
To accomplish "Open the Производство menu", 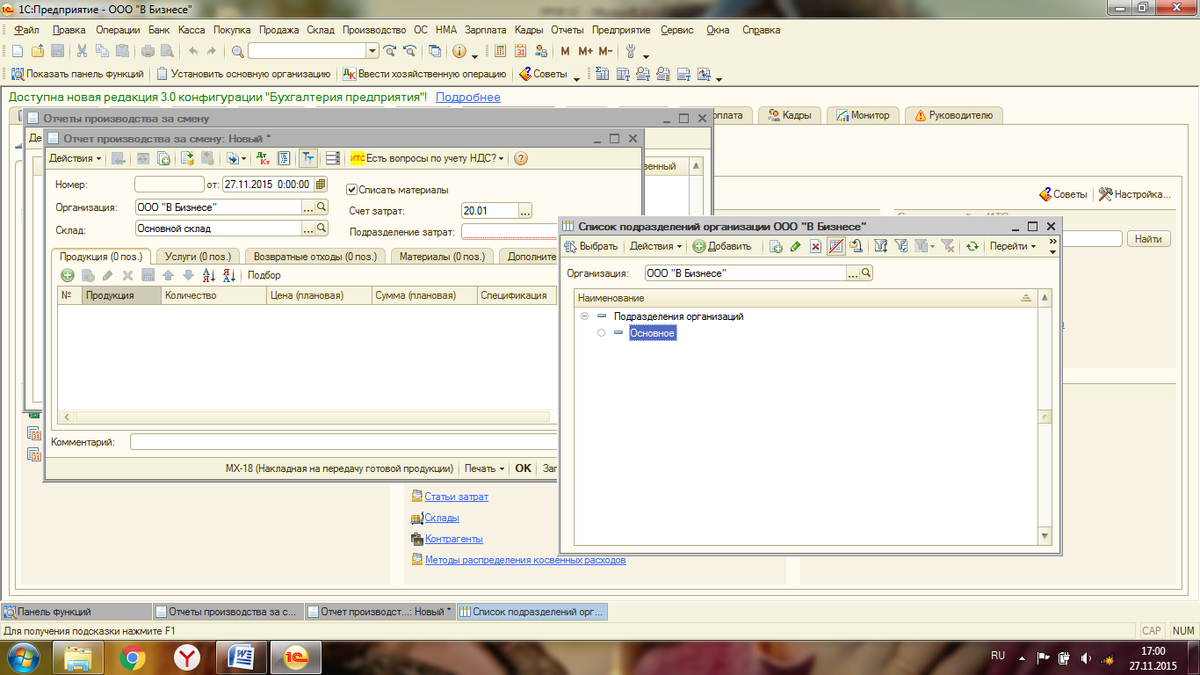I will click(374, 30).
